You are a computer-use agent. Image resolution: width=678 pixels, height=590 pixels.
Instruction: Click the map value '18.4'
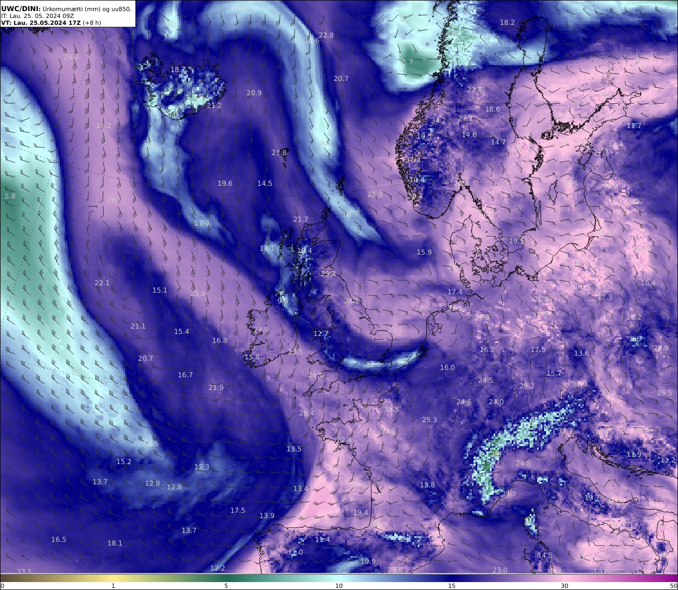tap(648, 283)
